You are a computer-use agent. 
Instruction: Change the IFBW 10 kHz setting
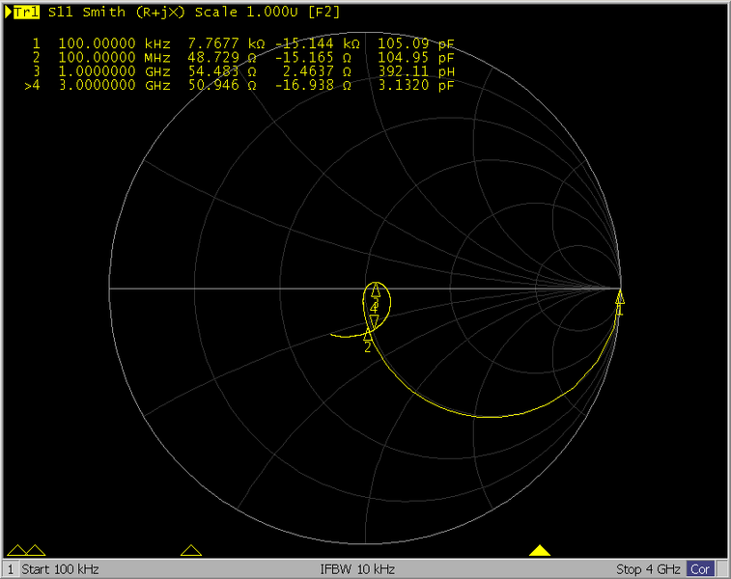pyautogui.click(x=356, y=569)
